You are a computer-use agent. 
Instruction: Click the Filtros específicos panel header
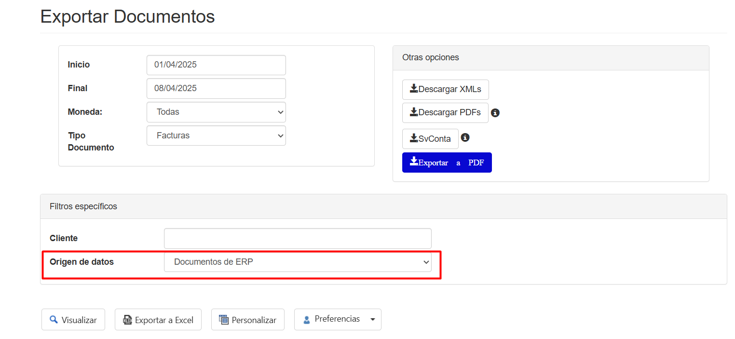[x=383, y=206]
